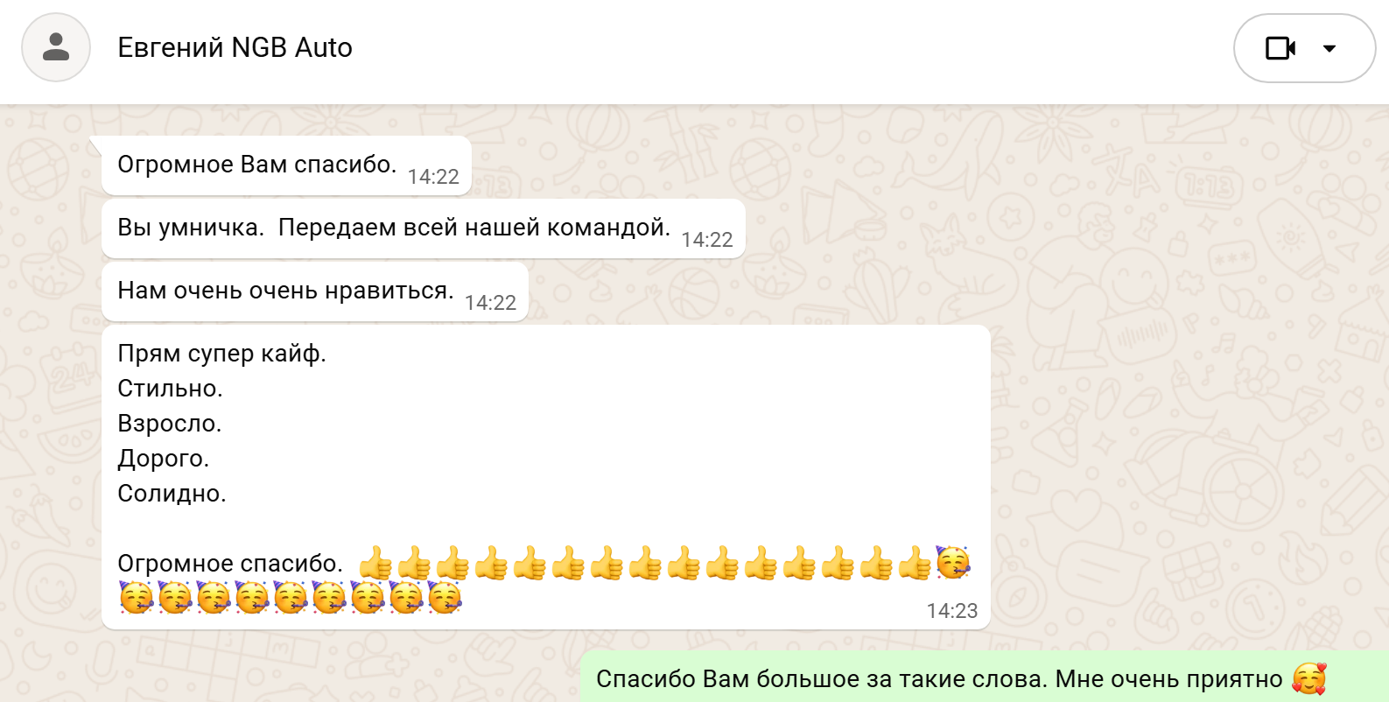1389x702 pixels.
Task: Click the last thumbs-up emoji in the row
Action: tap(915, 563)
